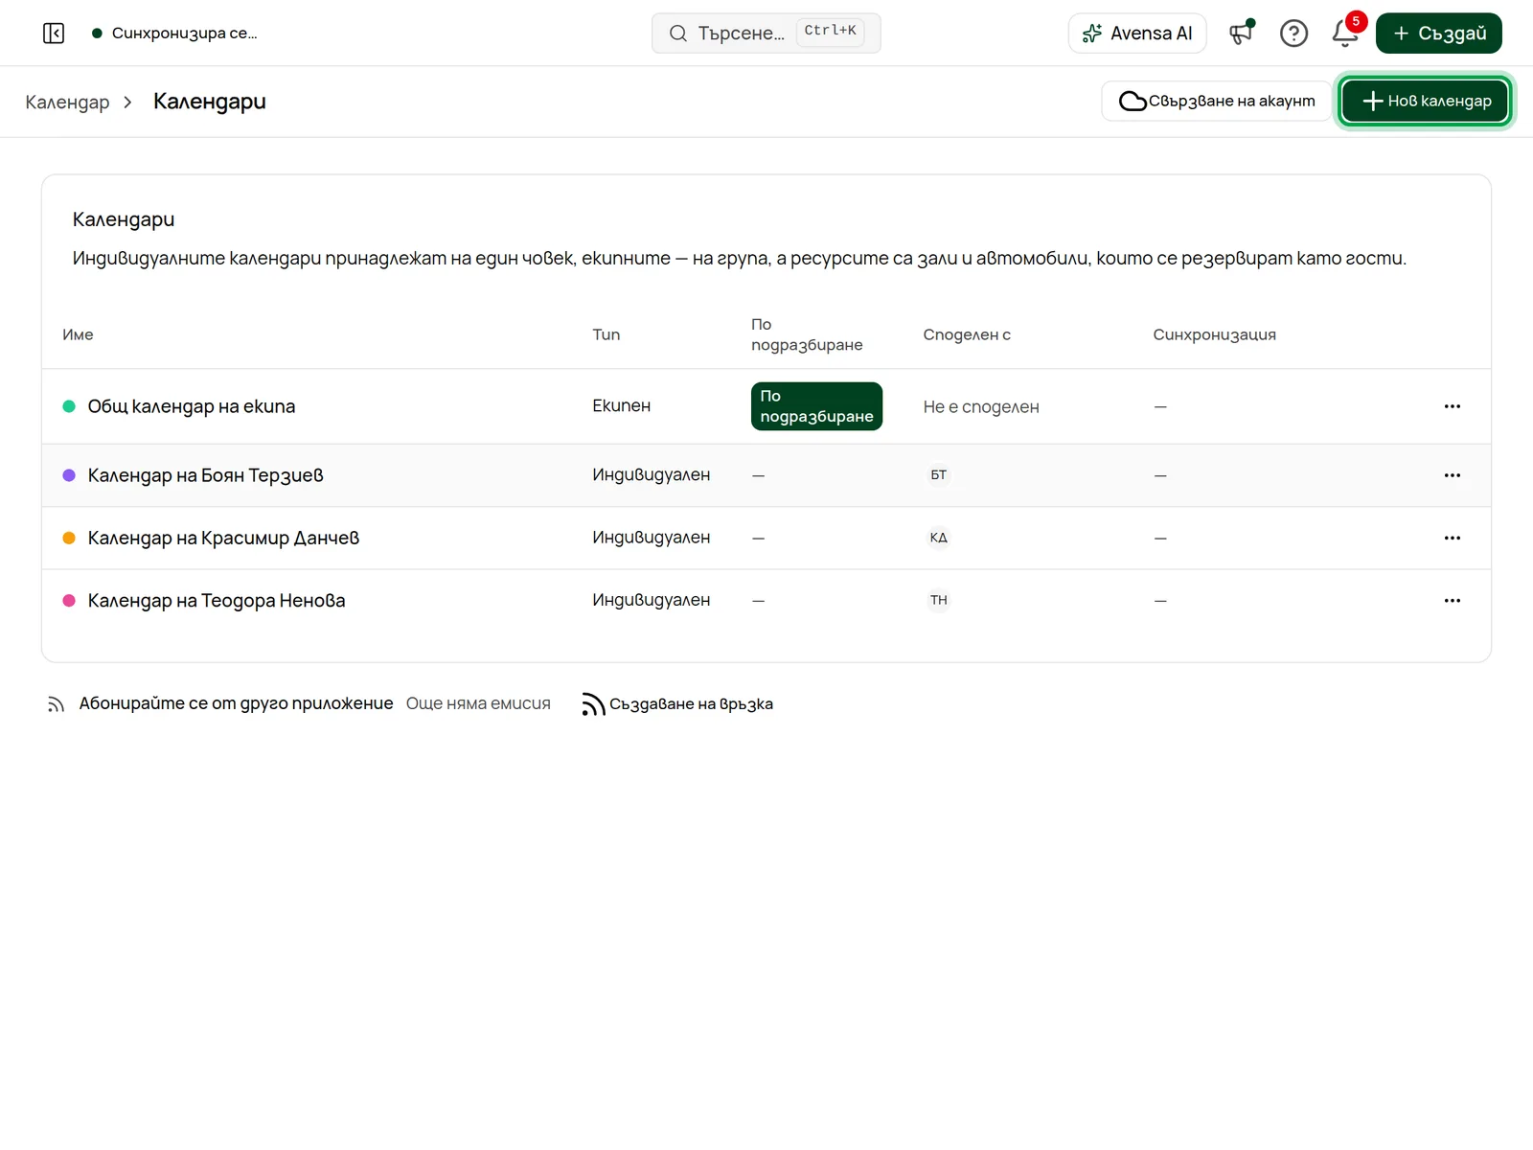Select Календар на Боян Терзиев name

[x=206, y=475]
